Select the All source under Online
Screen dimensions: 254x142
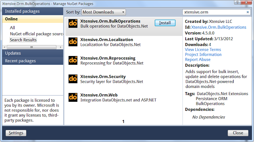[12, 28]
